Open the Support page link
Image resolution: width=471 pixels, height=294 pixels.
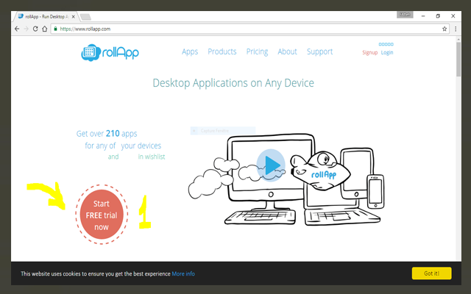pyautogui.click(x=319, y=51)
